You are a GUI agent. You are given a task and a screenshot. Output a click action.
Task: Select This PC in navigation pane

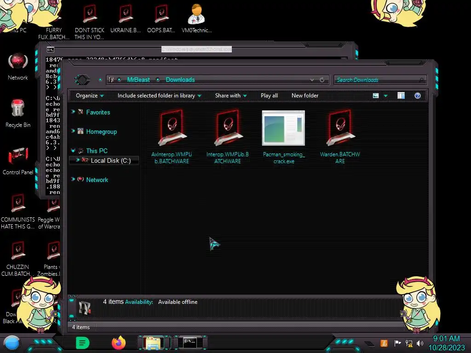click(97, 151)
